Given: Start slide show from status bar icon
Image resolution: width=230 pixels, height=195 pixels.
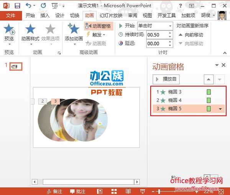Looking at the screenshot, I should [143, 192].
